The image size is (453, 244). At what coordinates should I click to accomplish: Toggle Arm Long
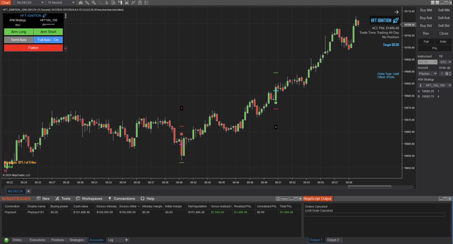(18, 32)
